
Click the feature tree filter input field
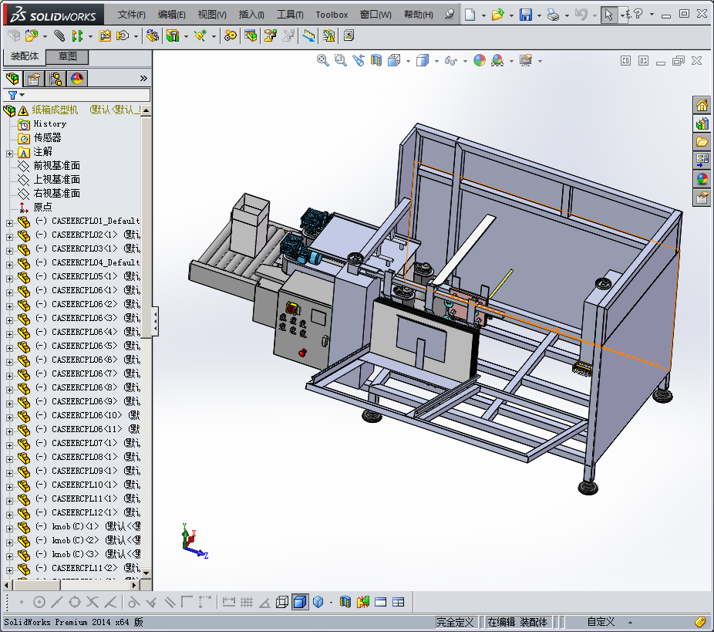pyautogui.click(x=76, y=95)
